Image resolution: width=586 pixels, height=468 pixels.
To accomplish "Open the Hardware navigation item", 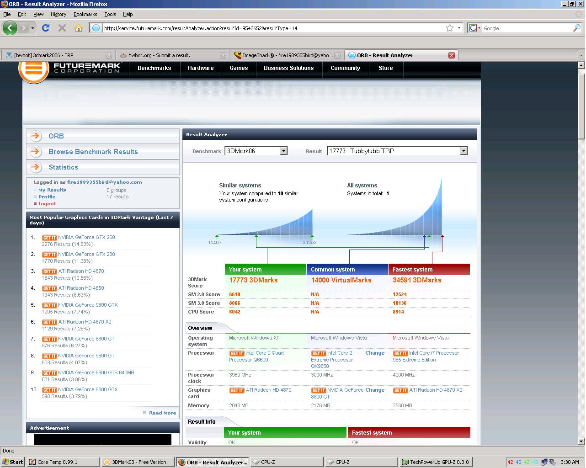I will pos(201,68).
